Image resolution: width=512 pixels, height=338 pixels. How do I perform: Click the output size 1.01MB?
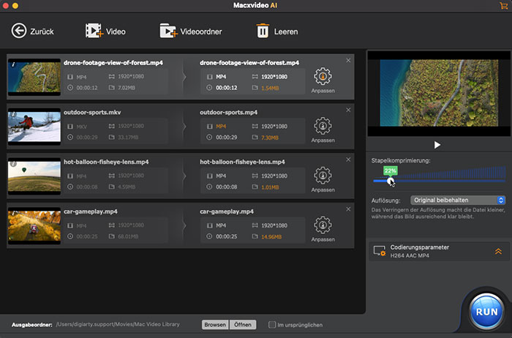[270, 187]
